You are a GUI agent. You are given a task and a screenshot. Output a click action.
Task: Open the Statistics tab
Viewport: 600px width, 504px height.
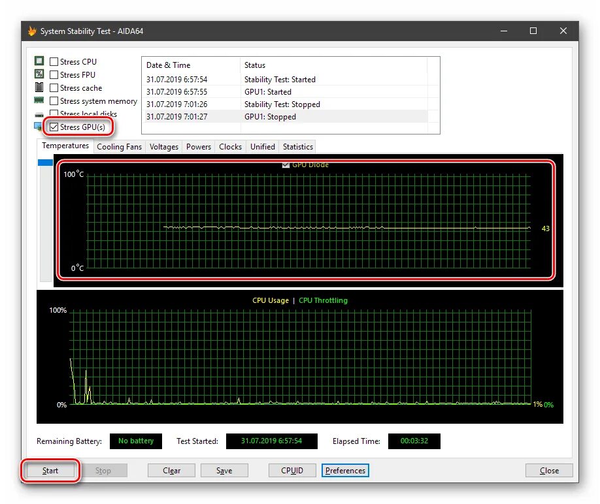click(x=297, y=147)
